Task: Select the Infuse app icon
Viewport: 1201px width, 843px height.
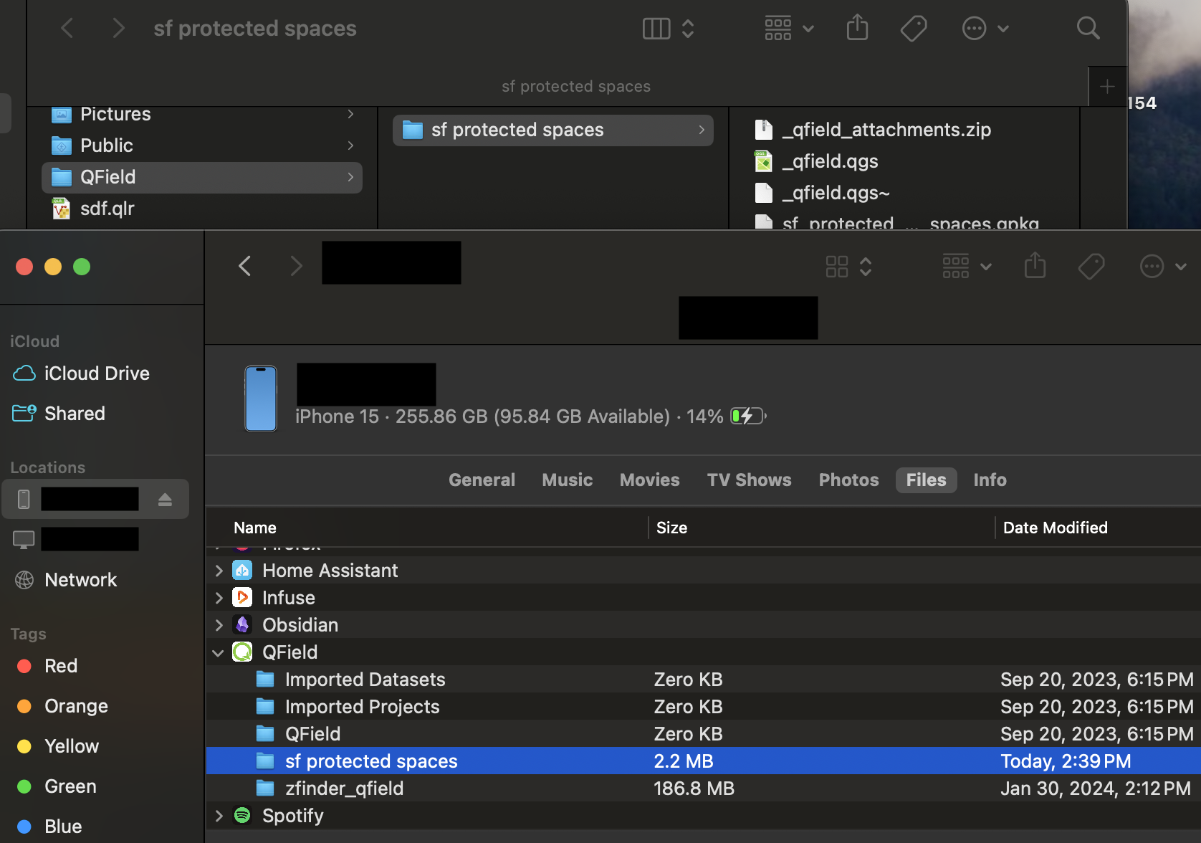Action: pos(242,598)
